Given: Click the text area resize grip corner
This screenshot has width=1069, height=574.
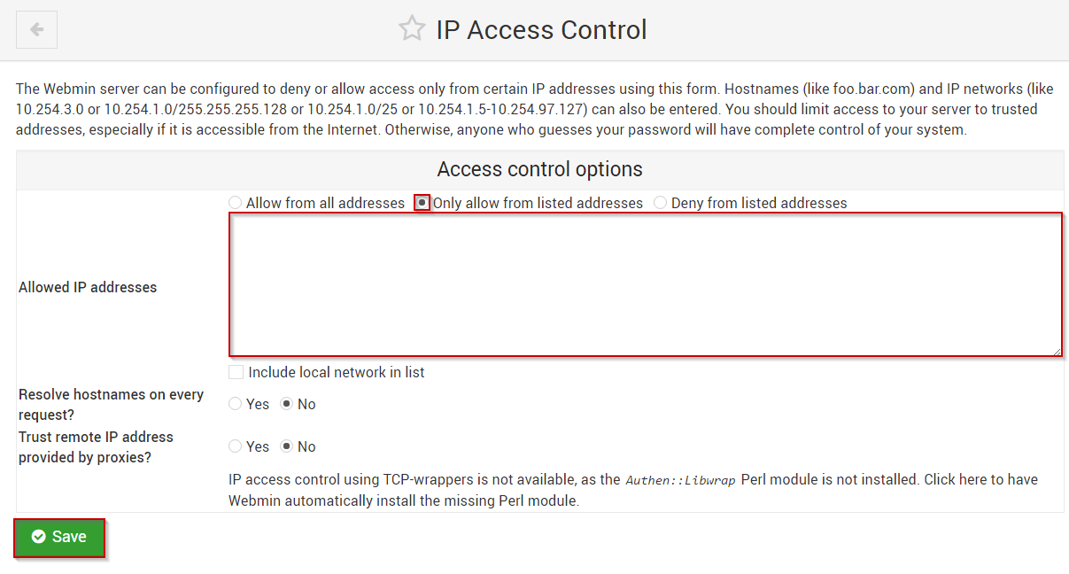Looking at the screenshot, I should (1057, 351).
